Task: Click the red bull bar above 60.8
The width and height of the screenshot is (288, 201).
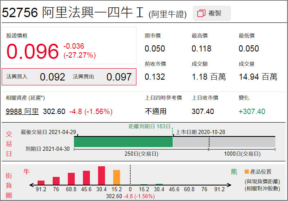Action: 71,179
